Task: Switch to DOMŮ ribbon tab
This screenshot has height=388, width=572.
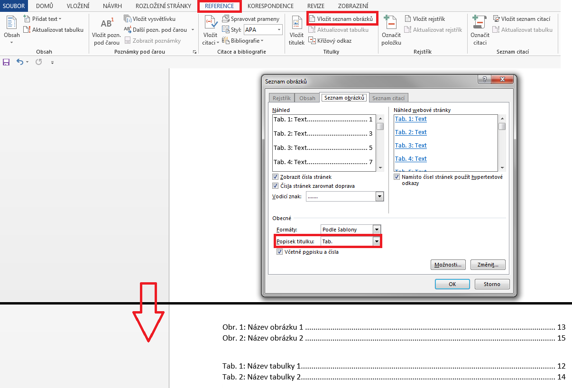Action: (45, 6)
